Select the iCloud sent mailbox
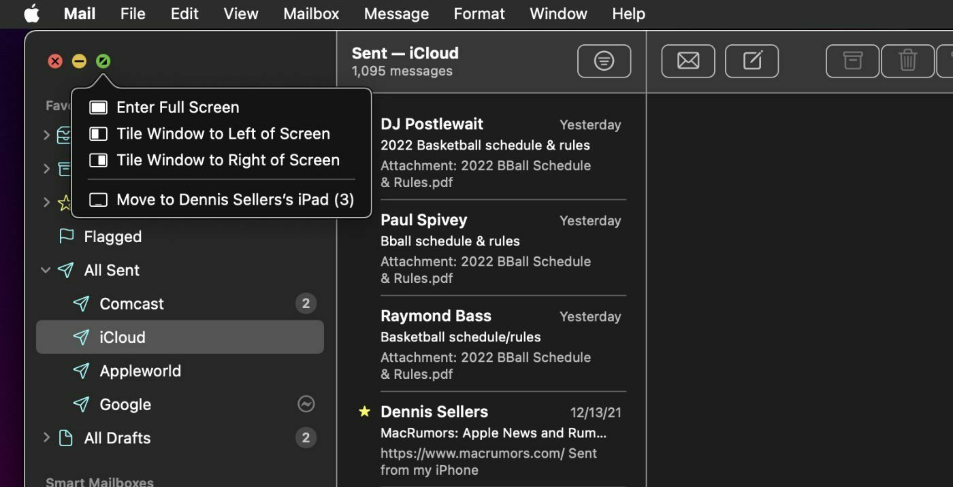Viewport: 953px width, 487px height. click(180, 337)
